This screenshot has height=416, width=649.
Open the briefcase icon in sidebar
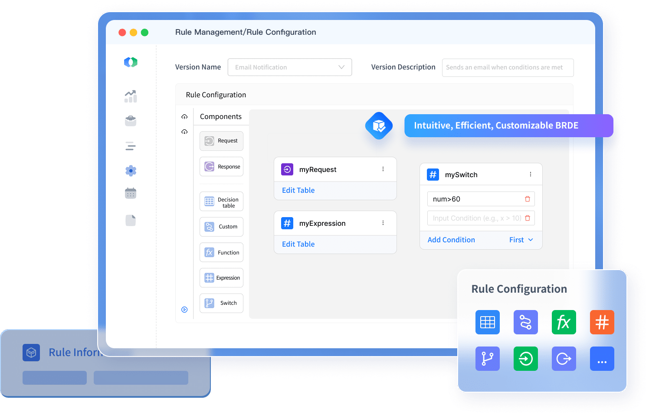131,121
